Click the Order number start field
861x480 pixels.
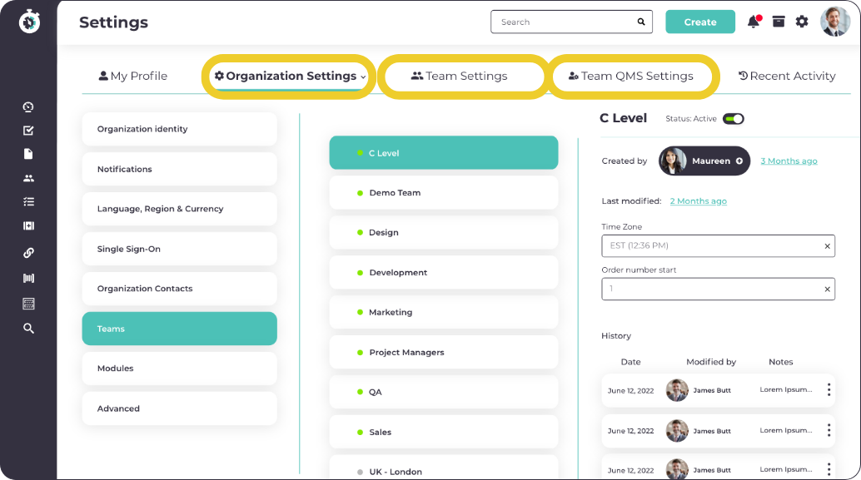pyautogui.click(x=719, y=289)
